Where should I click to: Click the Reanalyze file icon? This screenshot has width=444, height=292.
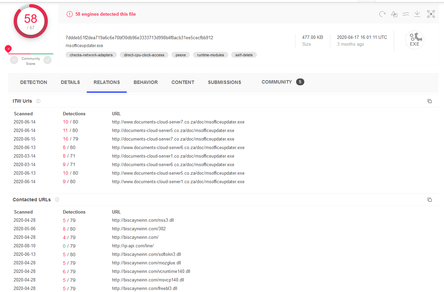click(382, 14)
